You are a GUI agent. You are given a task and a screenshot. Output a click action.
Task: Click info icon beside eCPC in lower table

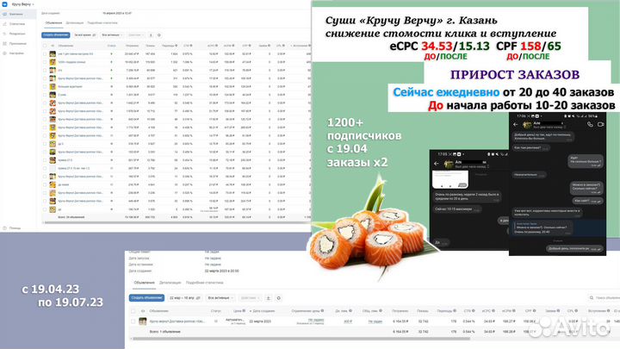[493, 311]
